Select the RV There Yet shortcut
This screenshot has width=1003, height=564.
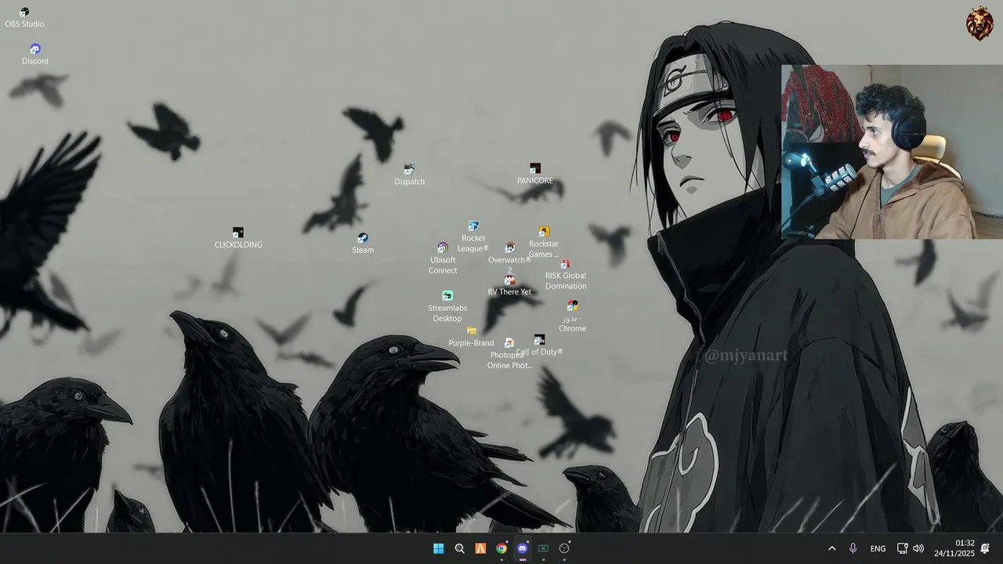point(509,286)
